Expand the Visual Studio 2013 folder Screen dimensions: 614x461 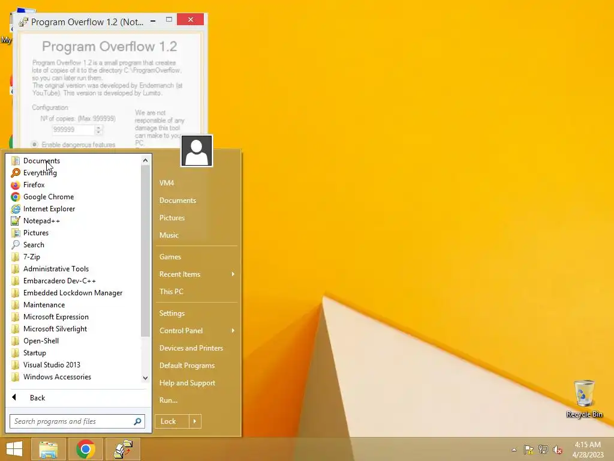pos(52,365)
